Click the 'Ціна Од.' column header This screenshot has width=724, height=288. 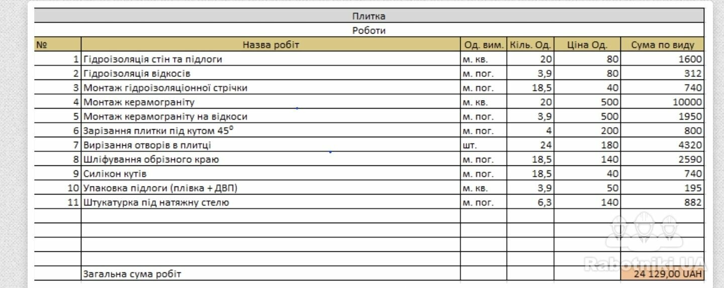click(x=587, y=45)
